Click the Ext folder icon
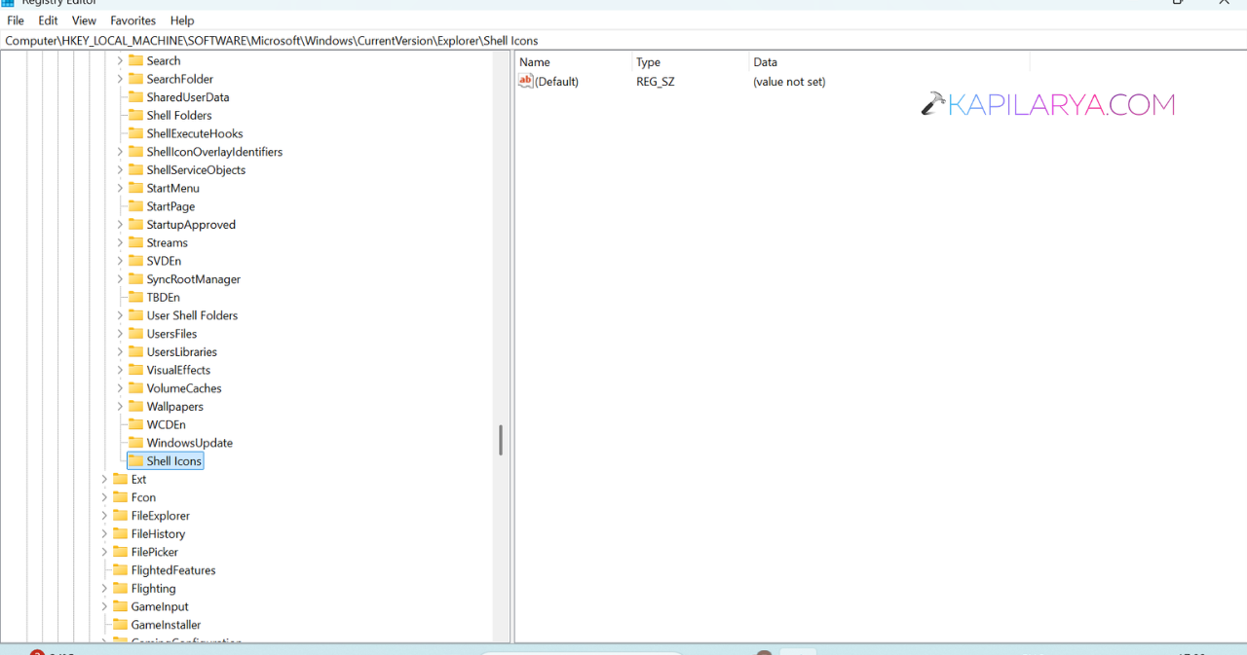Screen dimensions: 1247x655 pyautogui.click(x=121, y=479)
